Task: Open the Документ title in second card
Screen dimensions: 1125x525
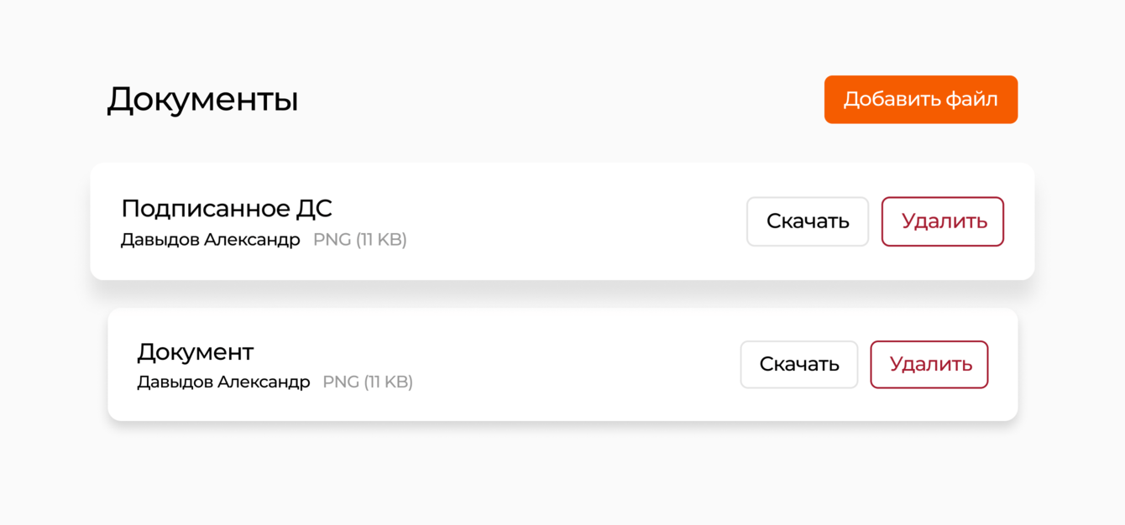Action: pos(195,351)
